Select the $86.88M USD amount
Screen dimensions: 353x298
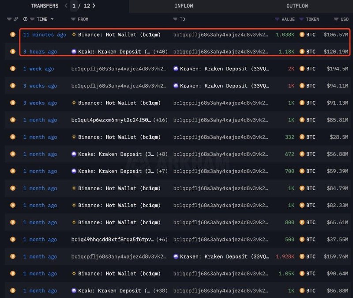338,291
